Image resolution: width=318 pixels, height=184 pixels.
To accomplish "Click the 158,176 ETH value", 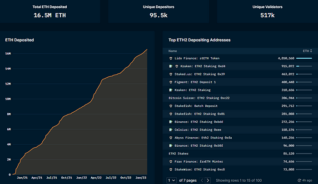I will click(x=288, y=130).
